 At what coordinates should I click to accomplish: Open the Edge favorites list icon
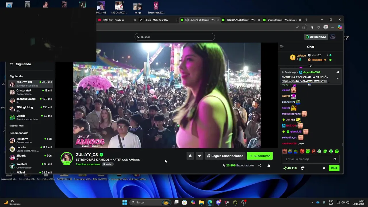[319, 27]
